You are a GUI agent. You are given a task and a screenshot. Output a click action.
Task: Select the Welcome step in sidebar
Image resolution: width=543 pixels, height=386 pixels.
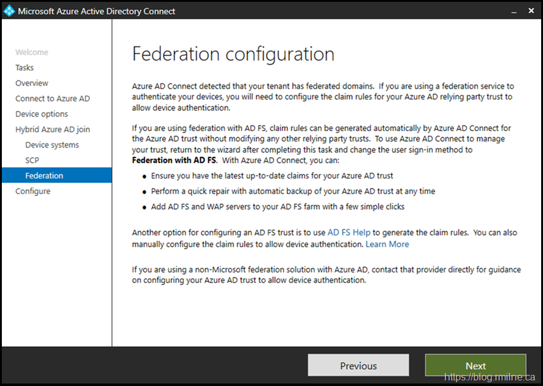tap(31, 52)
